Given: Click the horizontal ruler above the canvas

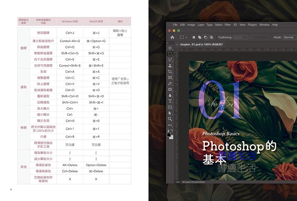Looking at the screenshot, I should [x=238, y=50].
